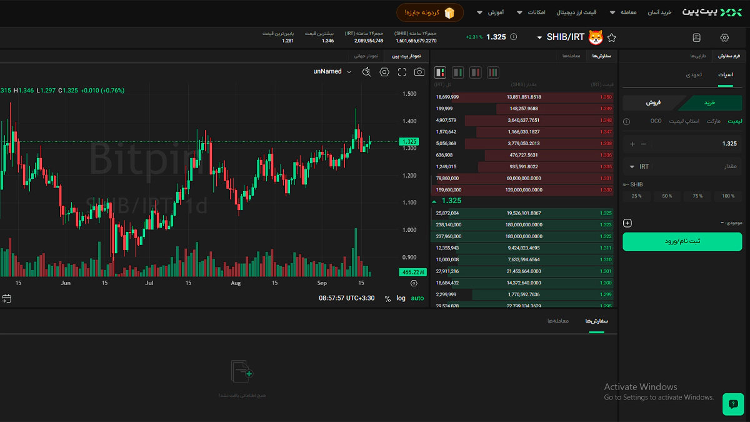
Task: Click the go-to-date calendar icon
Action: pos(6,298)
